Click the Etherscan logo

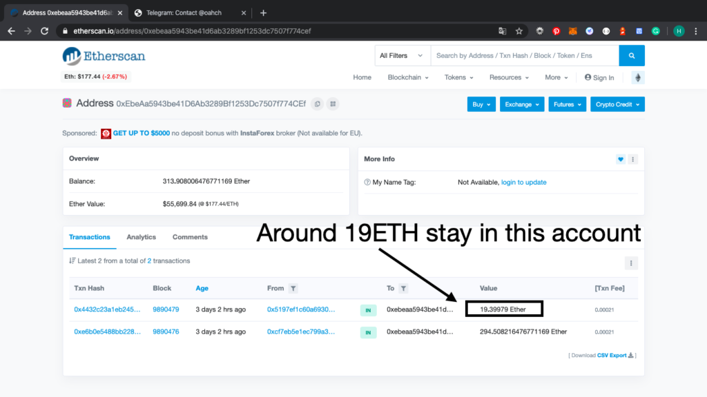click(104, 57)
